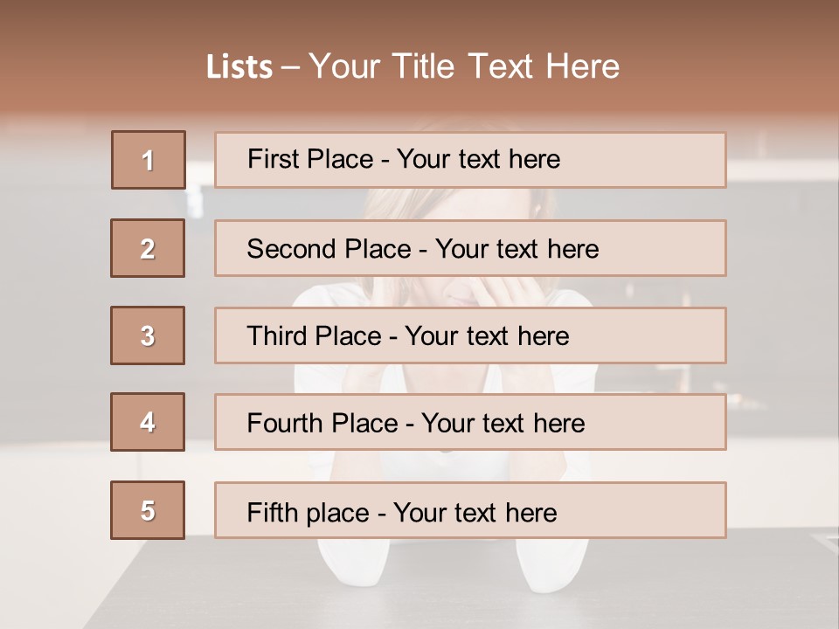This screenshot has width=839, height=629.
Task: Click the word 'Third' in row three
Action: point(278,336)
